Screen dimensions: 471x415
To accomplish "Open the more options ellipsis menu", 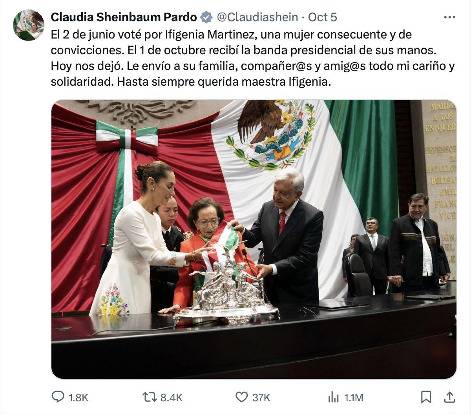I will tap(449, 17).
